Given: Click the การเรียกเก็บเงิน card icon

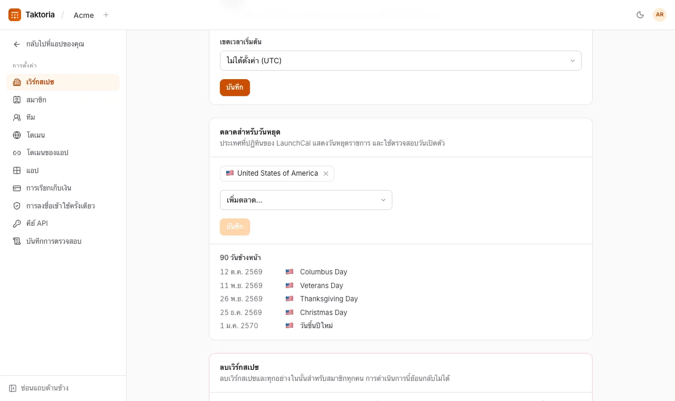Looking at the screenshot, I should 17,188.
